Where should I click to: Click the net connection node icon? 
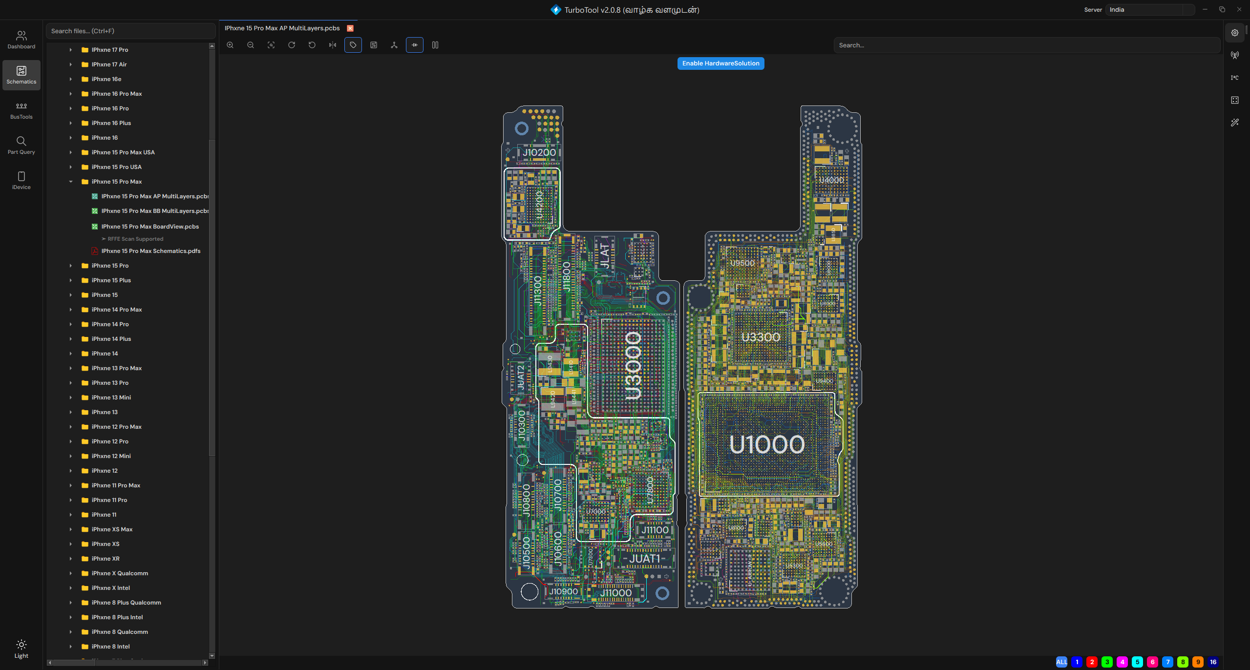click(394, 45)
